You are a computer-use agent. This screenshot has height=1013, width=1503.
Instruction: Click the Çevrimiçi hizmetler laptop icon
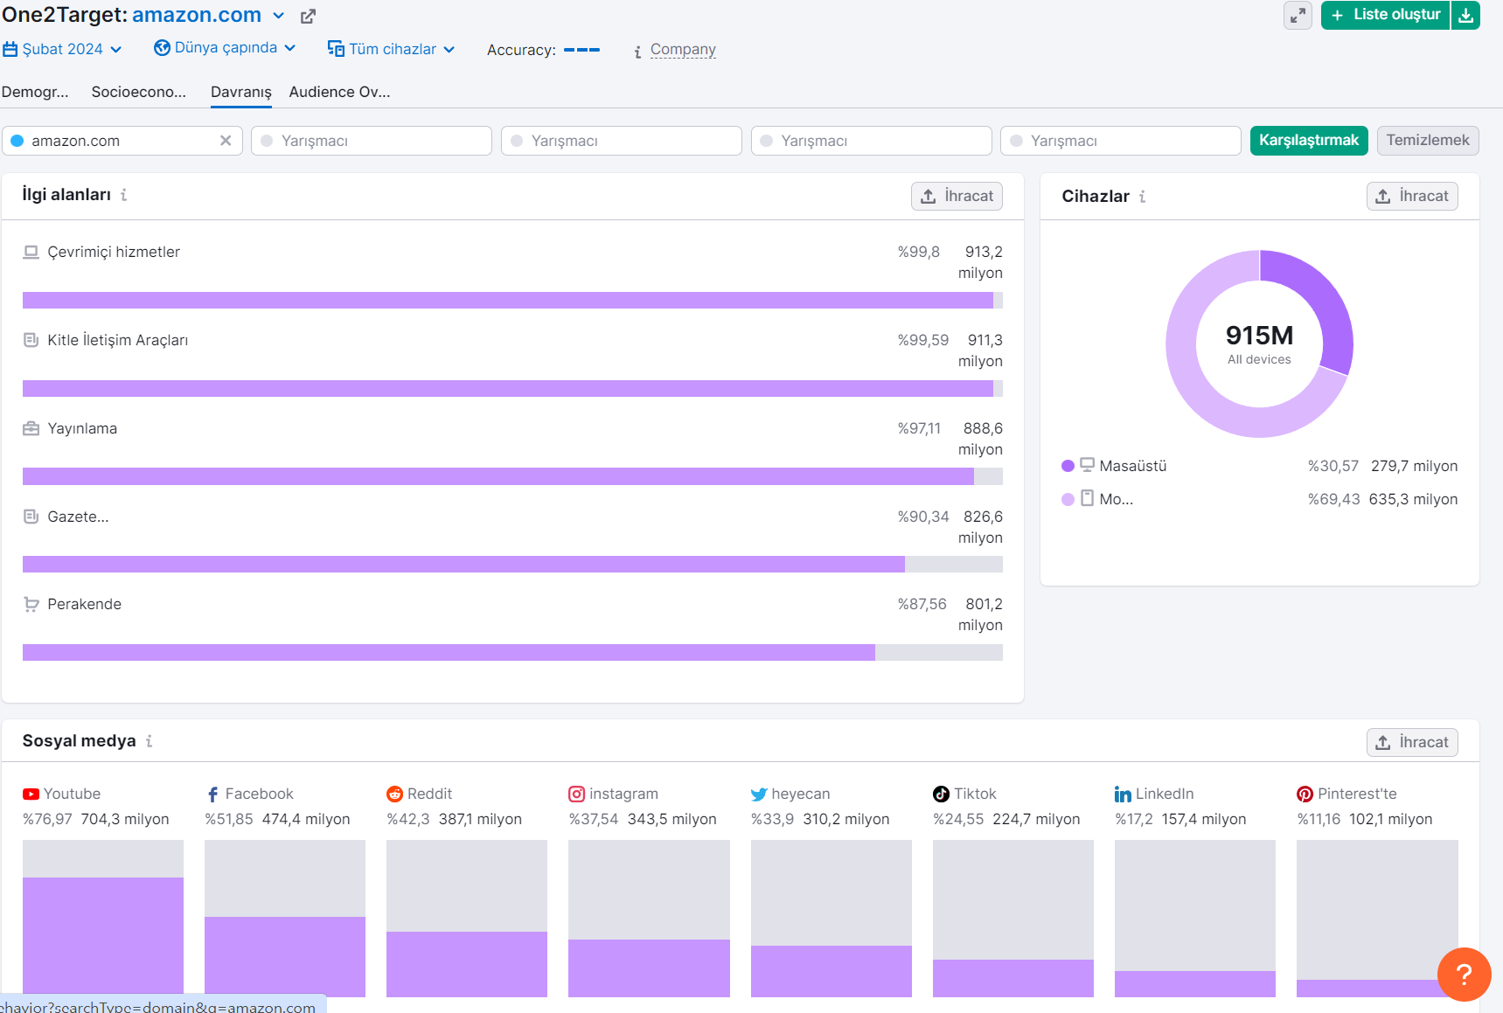tap(31, 253)
